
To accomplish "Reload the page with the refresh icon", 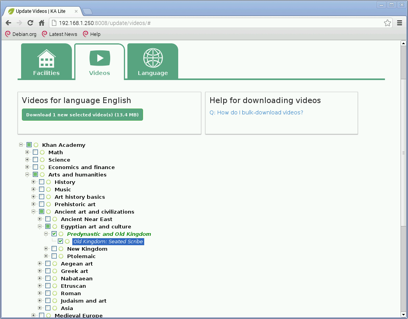I will 30,23.
